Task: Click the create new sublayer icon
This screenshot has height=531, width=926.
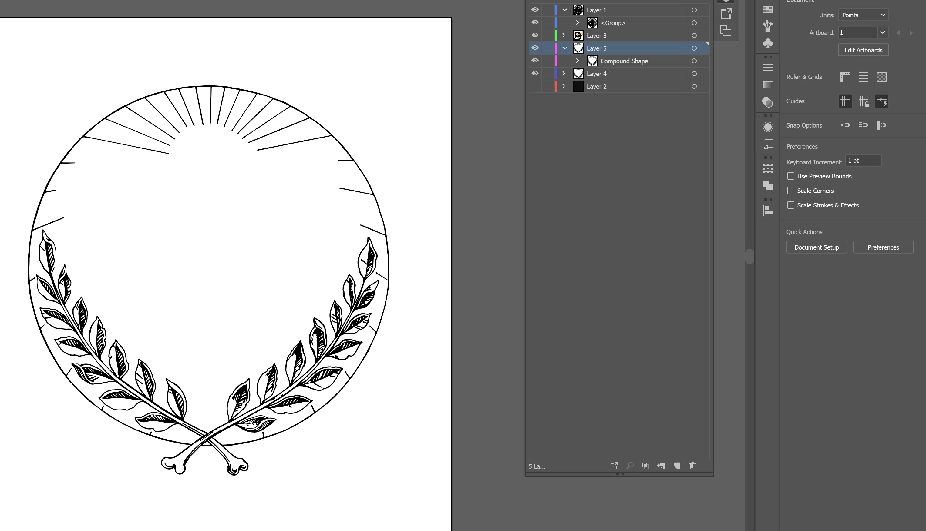Action: pyautogui.click(x=661, y=466)
